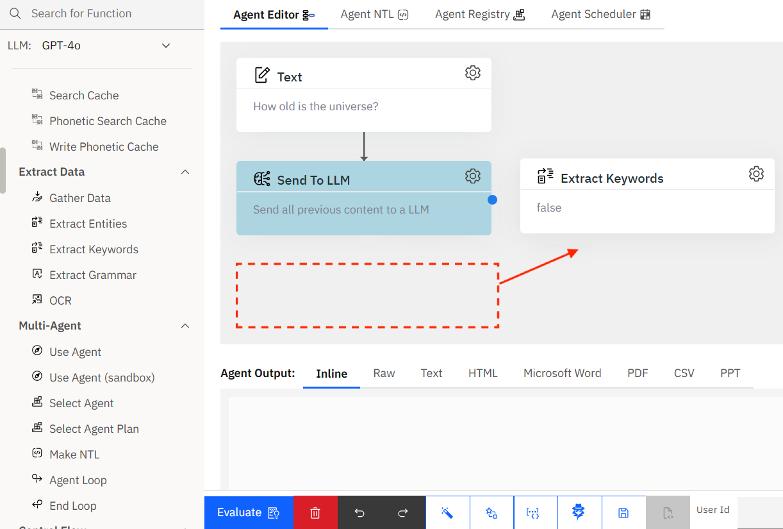Click the Extract Keywords node icon
The image size is (783, 529).
coord(545,176)
